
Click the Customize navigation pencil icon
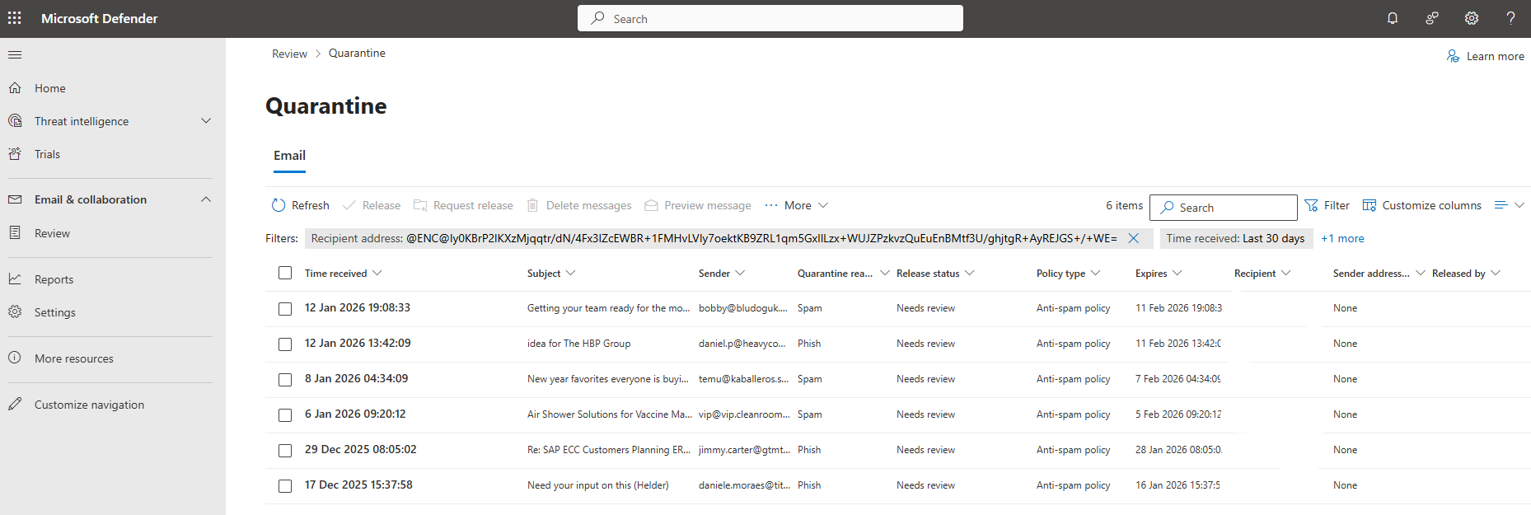[15, 405]
